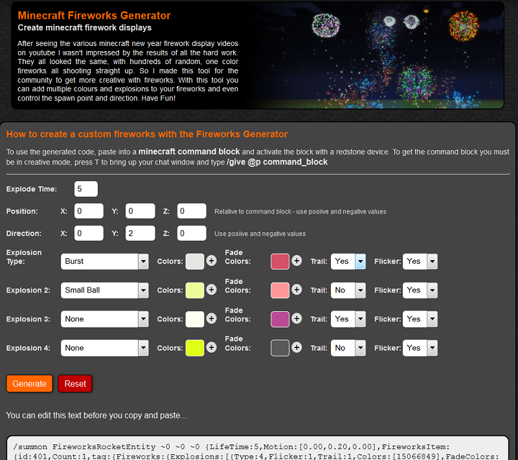
Task: Open the pink Explosion 2 fade color swatch
Action: (x=280, y=290)
